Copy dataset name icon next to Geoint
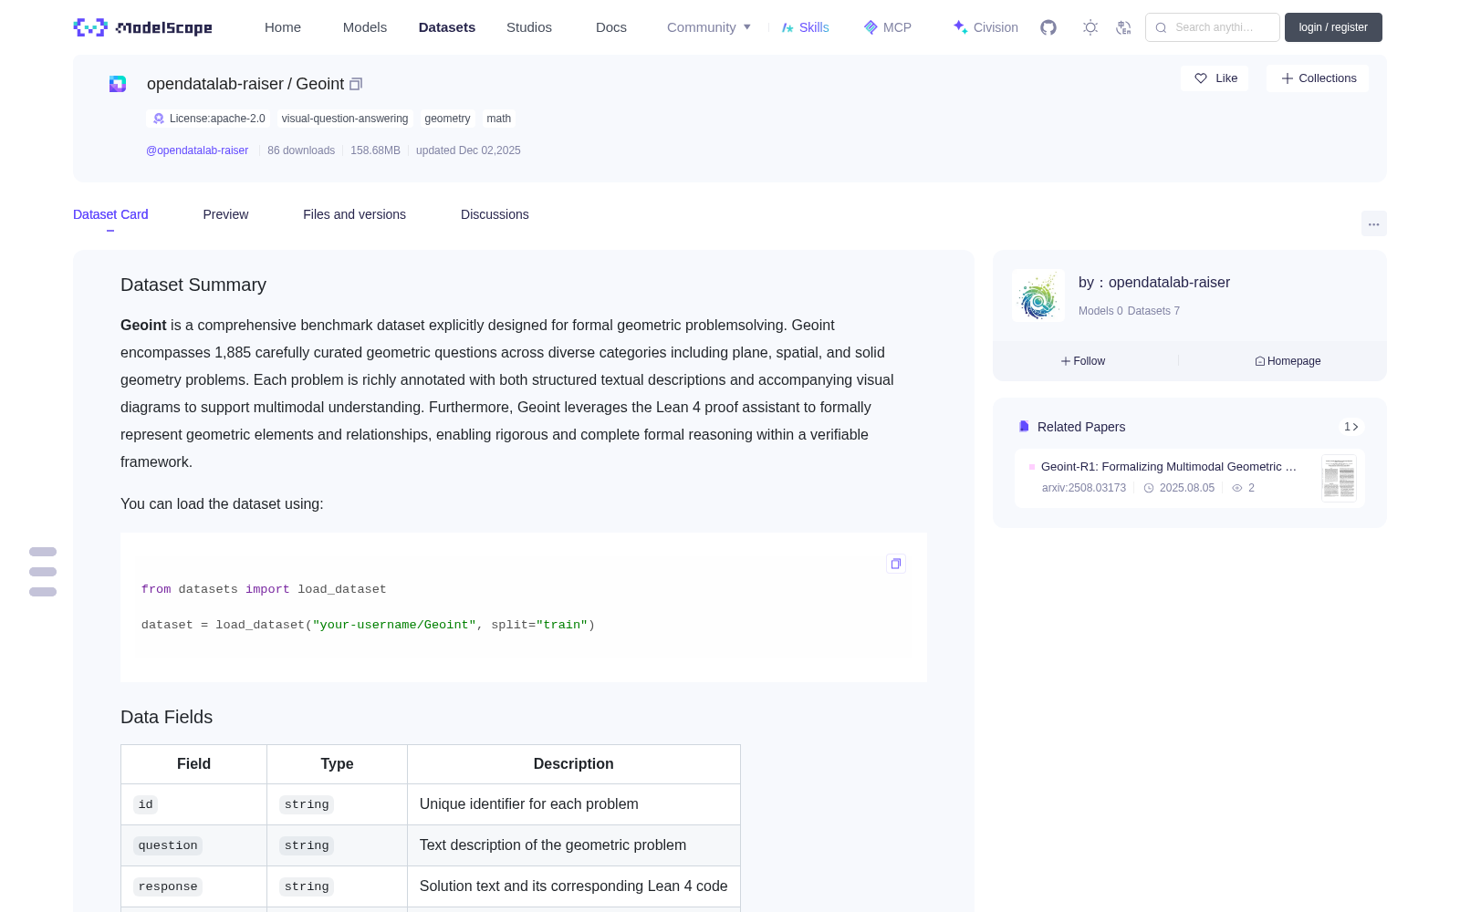The image size is (1460, 912). (356, 84)
